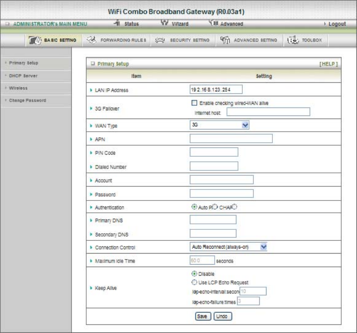Enable checking wired-WAN alive checkbox

pyautogui.click(x=194, y=103)
